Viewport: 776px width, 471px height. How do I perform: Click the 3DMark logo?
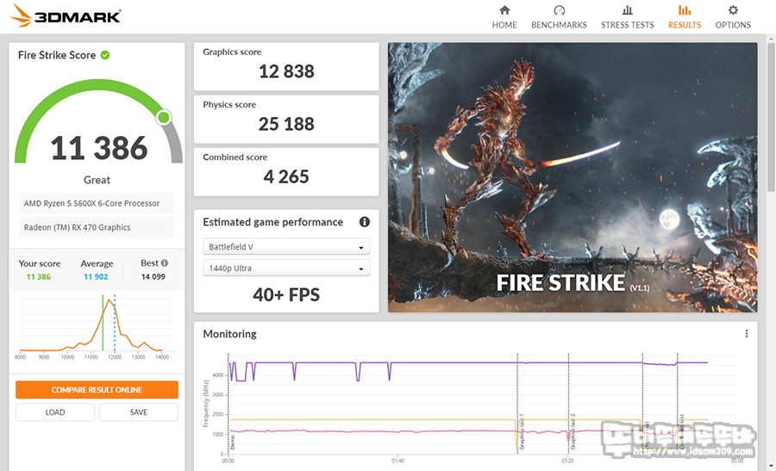(x=66, y=15)
